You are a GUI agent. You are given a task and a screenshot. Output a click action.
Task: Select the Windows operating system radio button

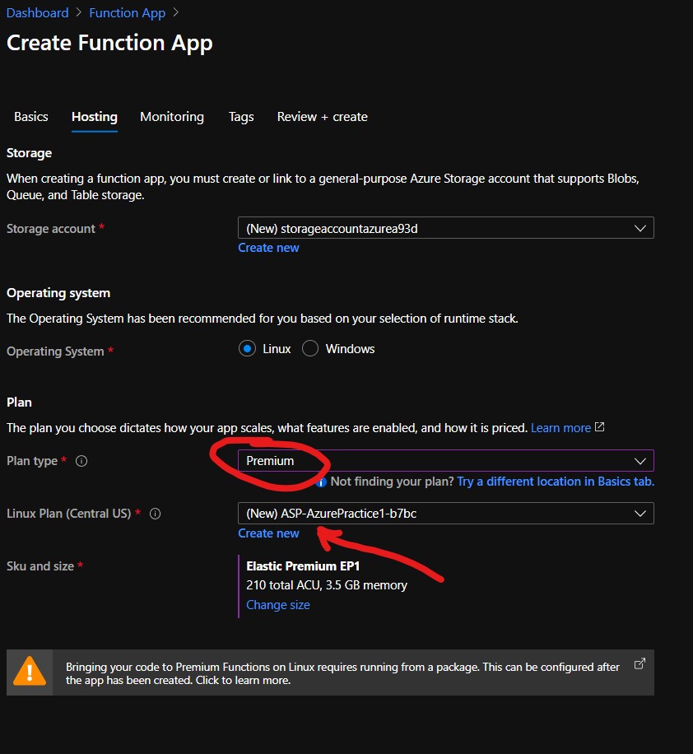point(310,348)
